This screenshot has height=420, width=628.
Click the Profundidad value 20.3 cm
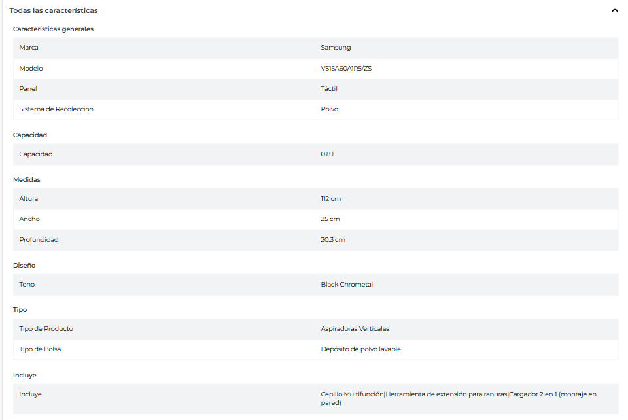(x=333, y=240)
